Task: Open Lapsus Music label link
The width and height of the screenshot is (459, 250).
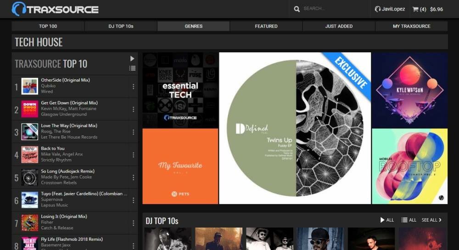Action: click(x=55, y=205)
